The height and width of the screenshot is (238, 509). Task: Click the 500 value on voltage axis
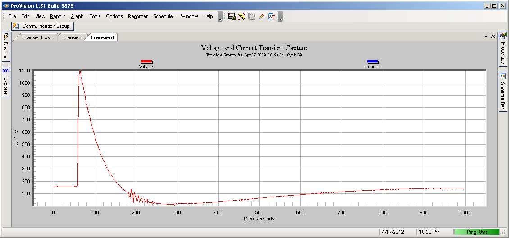tap(26, 144)
